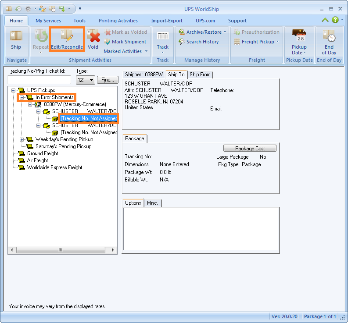Click Mark as Voided

(x=126, y=32)
